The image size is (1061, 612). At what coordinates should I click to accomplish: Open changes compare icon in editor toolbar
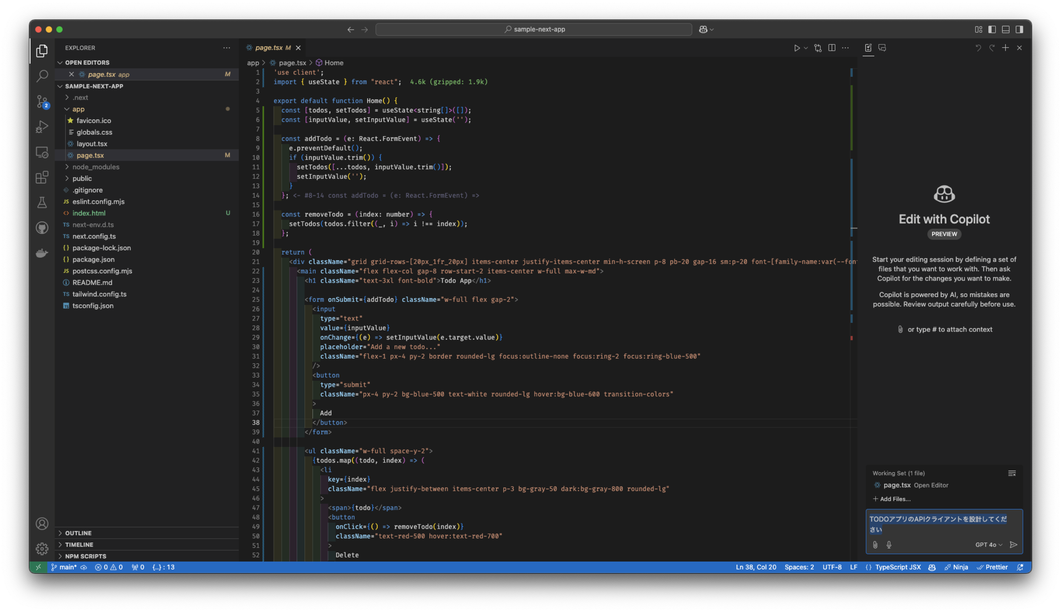(x=818, y=48)
